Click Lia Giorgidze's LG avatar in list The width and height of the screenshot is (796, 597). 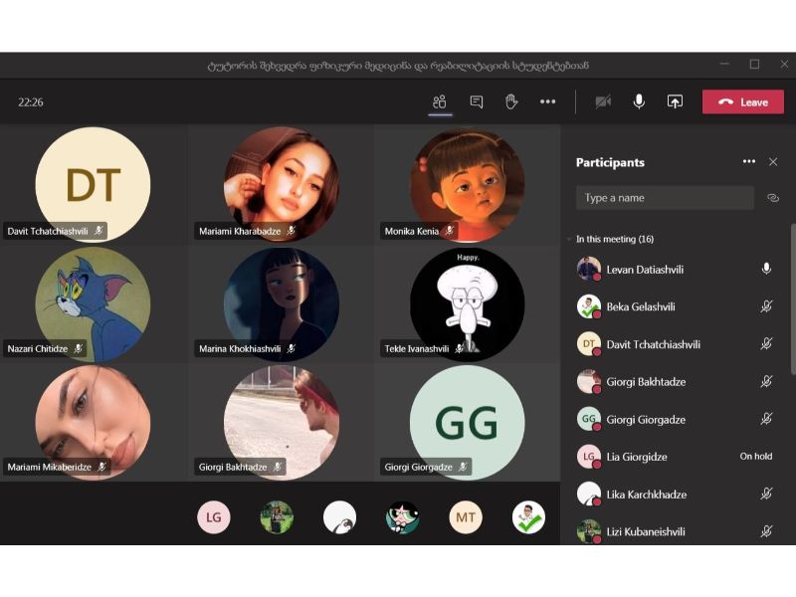coord(589,457)
